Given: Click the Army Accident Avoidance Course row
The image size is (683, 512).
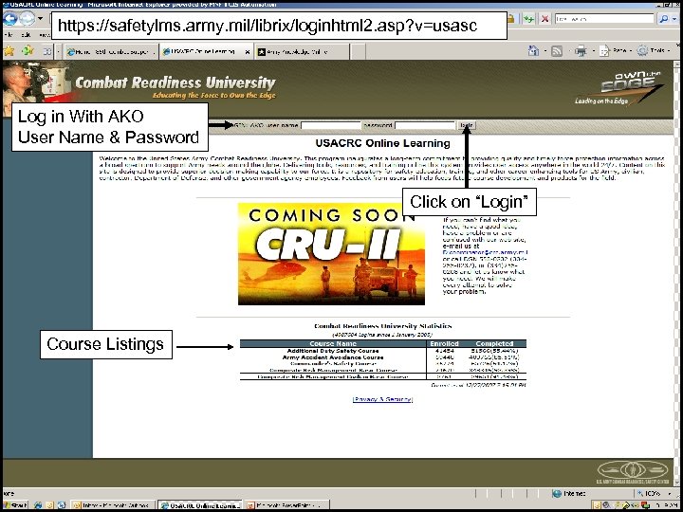Looking at the screenshot, I should pyautogui.click(x=383, y=357).
